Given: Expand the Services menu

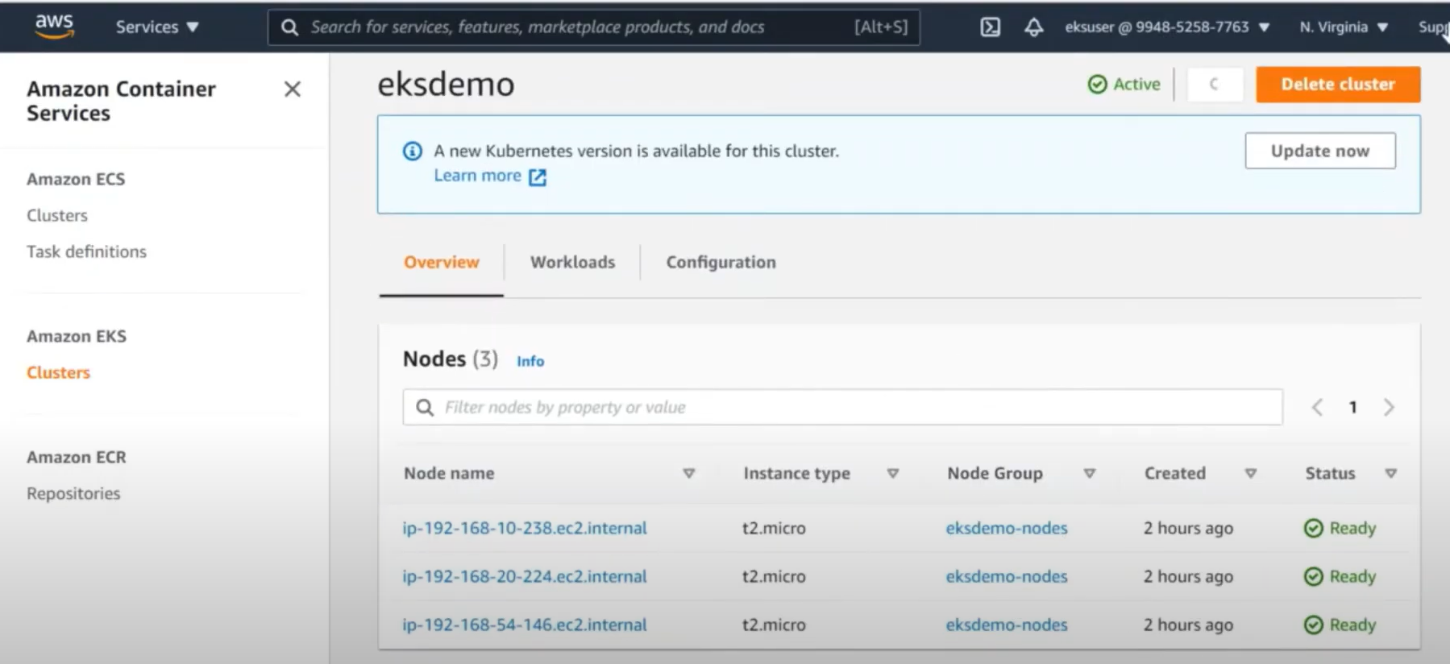Looking at the screenshot, I should pos(157,27).
